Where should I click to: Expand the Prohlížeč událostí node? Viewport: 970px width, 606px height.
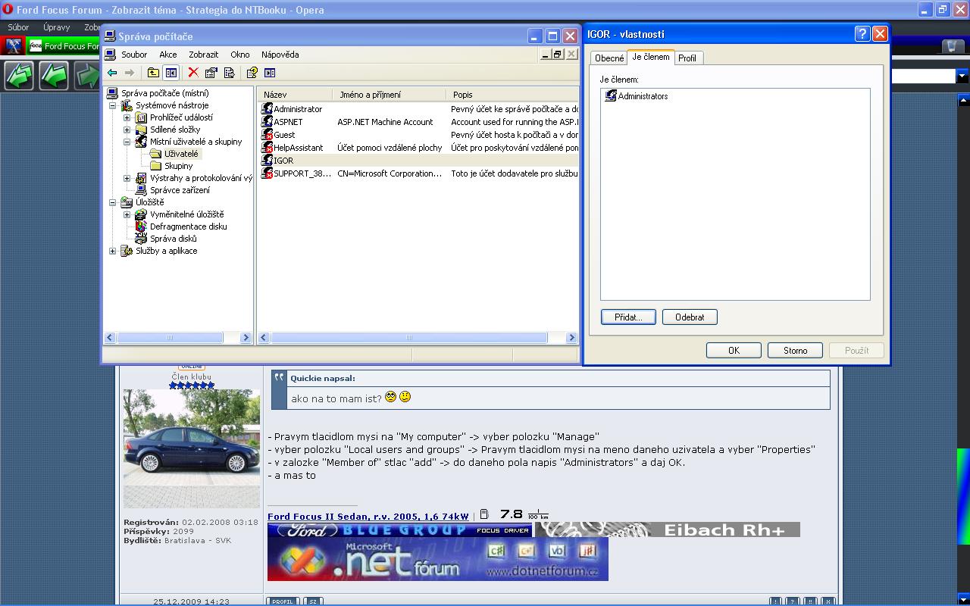click(127, 117)
